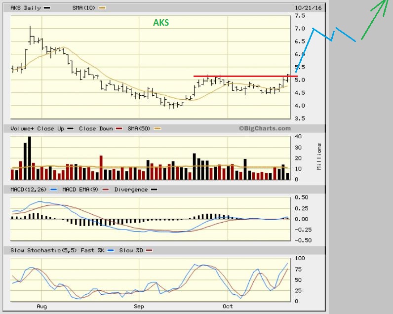Click the "AKS Daily" chart label
Viewport: 393px width, 314px height.
[25, 8]
